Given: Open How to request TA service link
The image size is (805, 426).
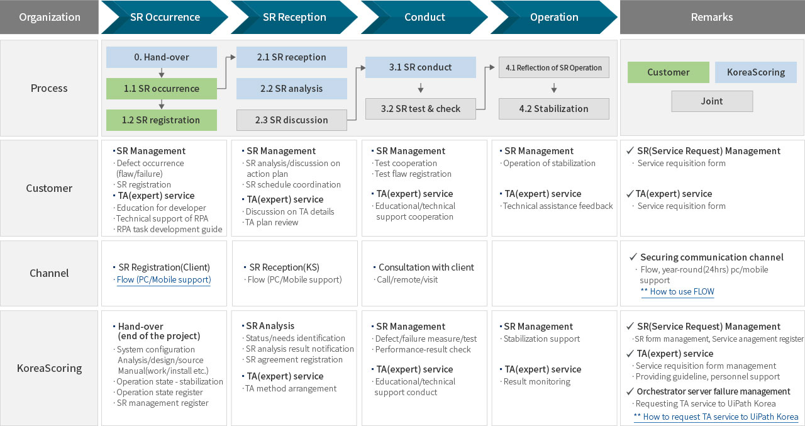Looking at the screenshot, I should click(x=716, y=417).
